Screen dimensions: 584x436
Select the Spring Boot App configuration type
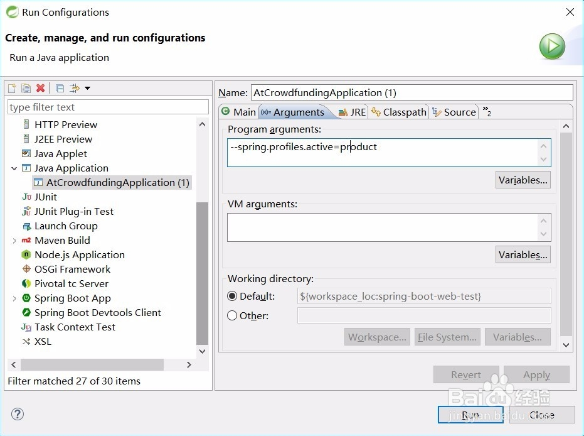coord(72,298)
